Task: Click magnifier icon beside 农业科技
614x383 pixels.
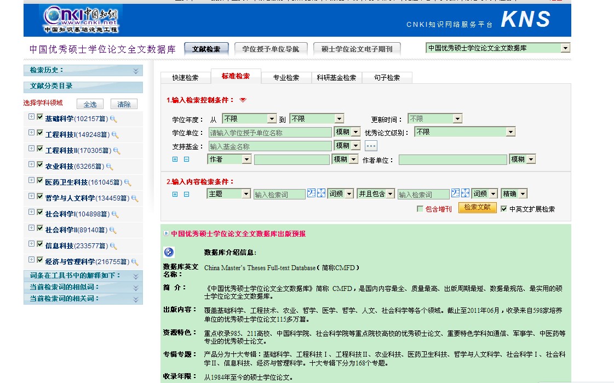Action: point(110,167)
